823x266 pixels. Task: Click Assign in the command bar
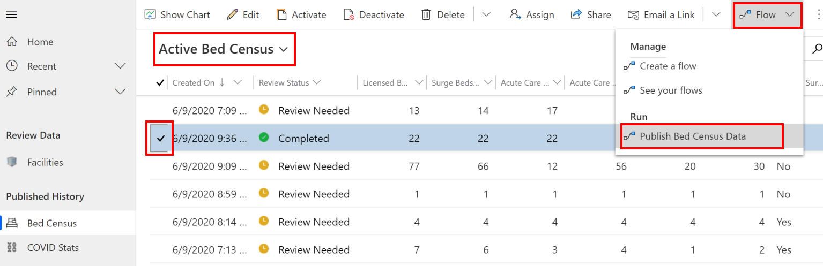pos(532,14)
